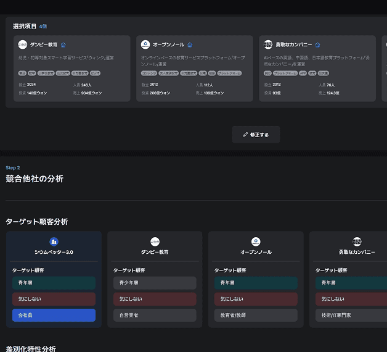
Task: Click プラットフォーム tag on オープンノール card
Action: (229, 73)
